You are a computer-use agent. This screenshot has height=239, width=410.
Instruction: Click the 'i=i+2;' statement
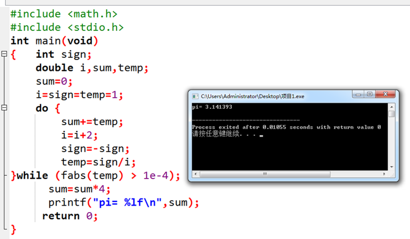coord(80,135)
